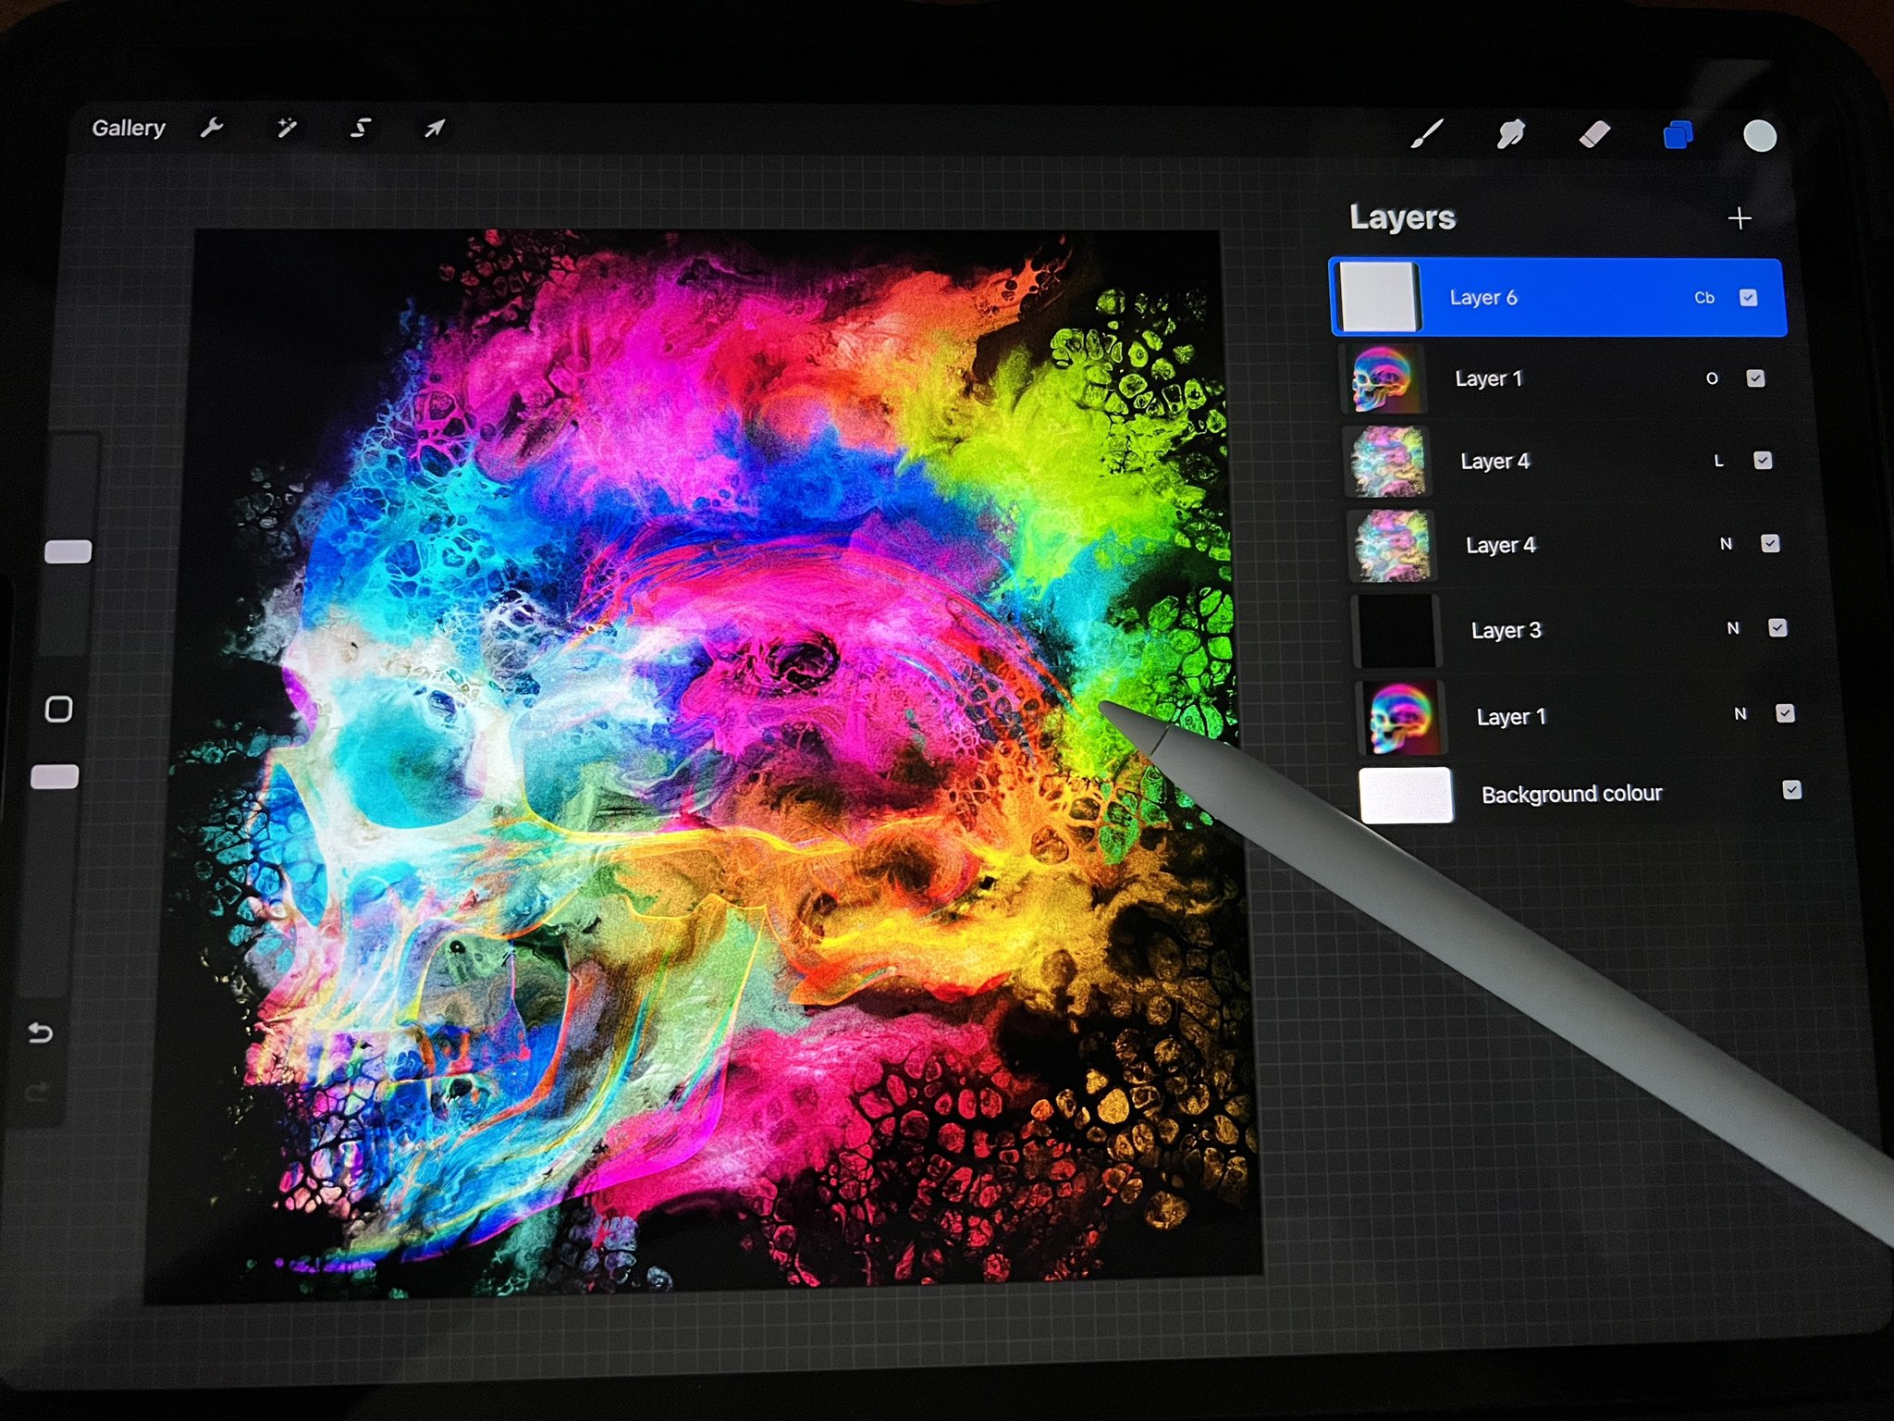Open the Cb blend mode options on Layer 6
Screen dimensions: 1894x1421
click(1703, 298)
